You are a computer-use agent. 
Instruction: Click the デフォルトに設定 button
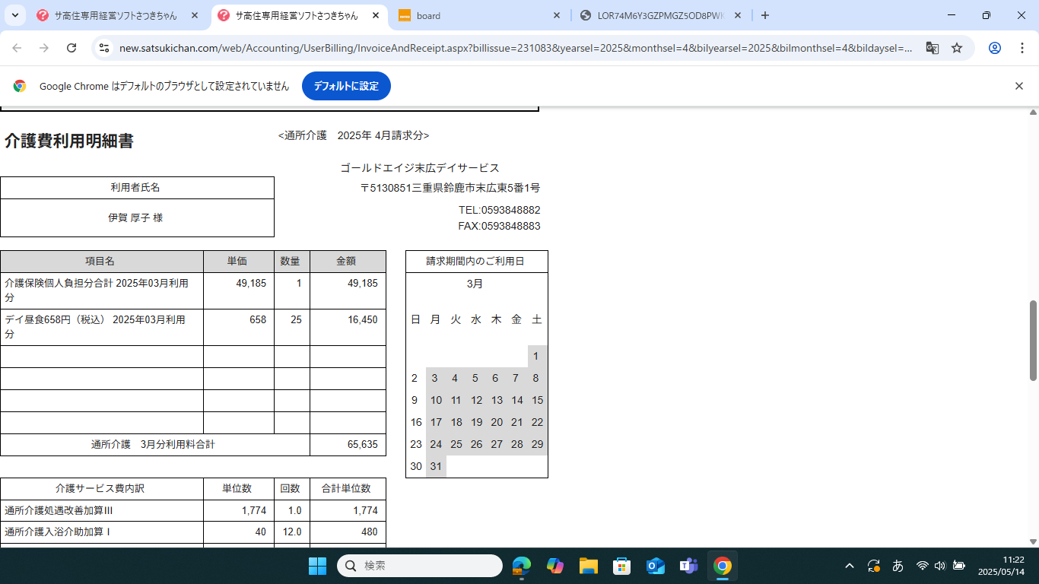click(x=346, y=86)
